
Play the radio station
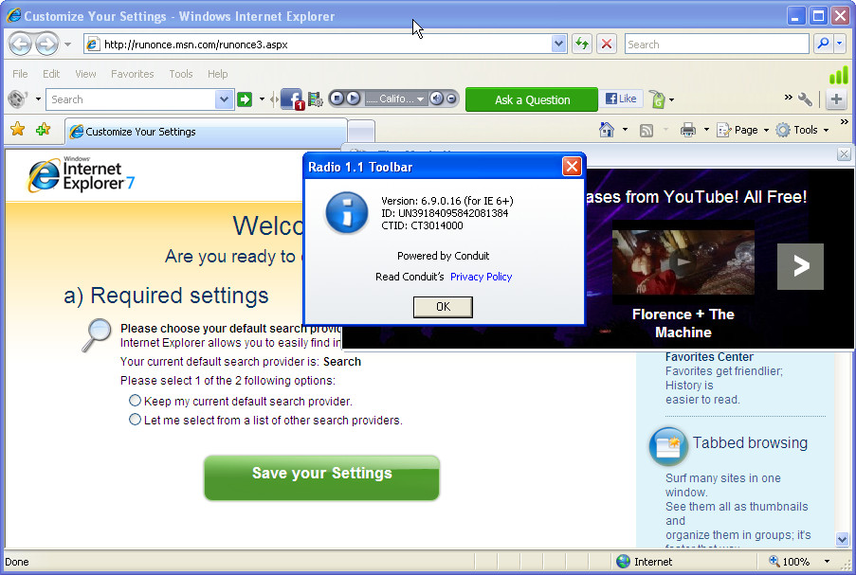click(354, 99)
